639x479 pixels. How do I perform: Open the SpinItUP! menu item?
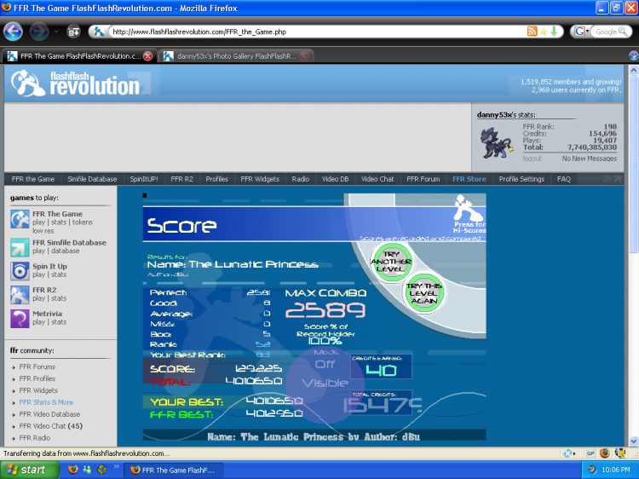[x=144, y=179]
